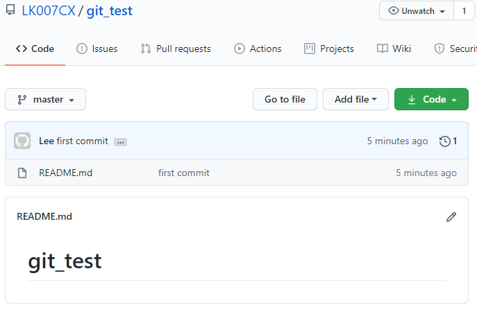The height and width of the screenshot is (314, 477).
Task: Click the watchers count number
Action: tap(464, 11)
